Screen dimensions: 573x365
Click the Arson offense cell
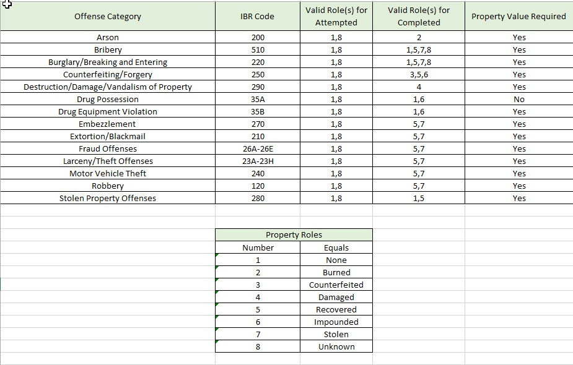point(108,38)
